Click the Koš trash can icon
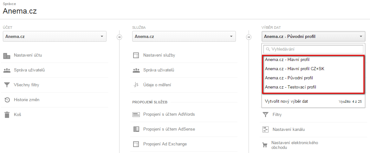This screenshot has width=370, height=153. 7,115
